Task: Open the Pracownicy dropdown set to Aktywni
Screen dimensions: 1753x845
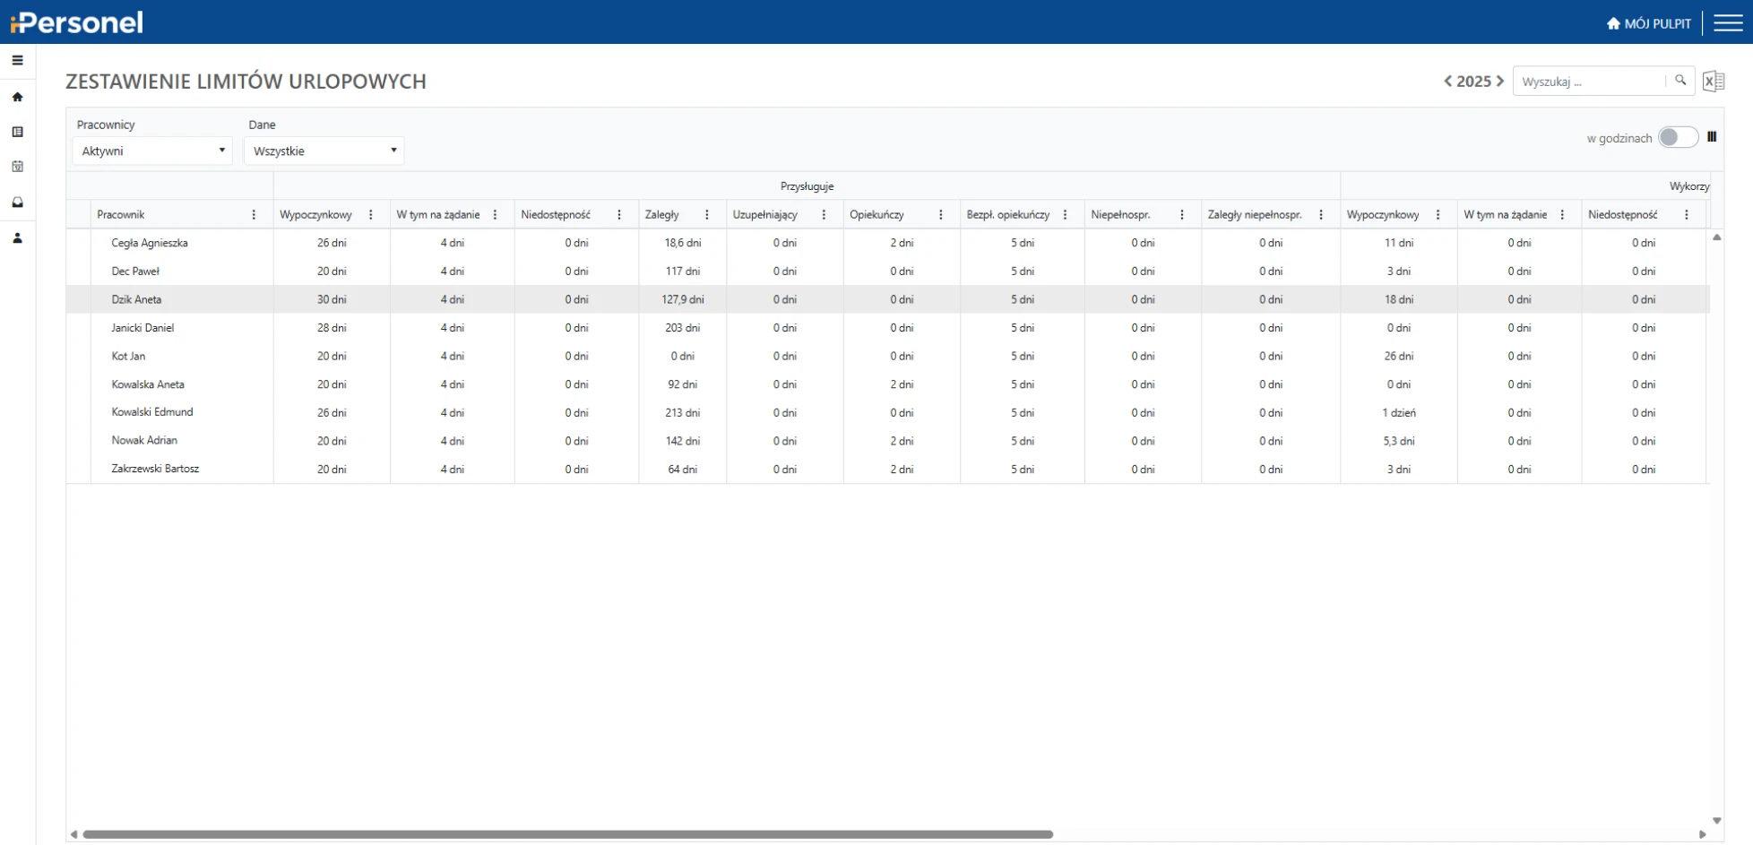Action: coord(152,151)
